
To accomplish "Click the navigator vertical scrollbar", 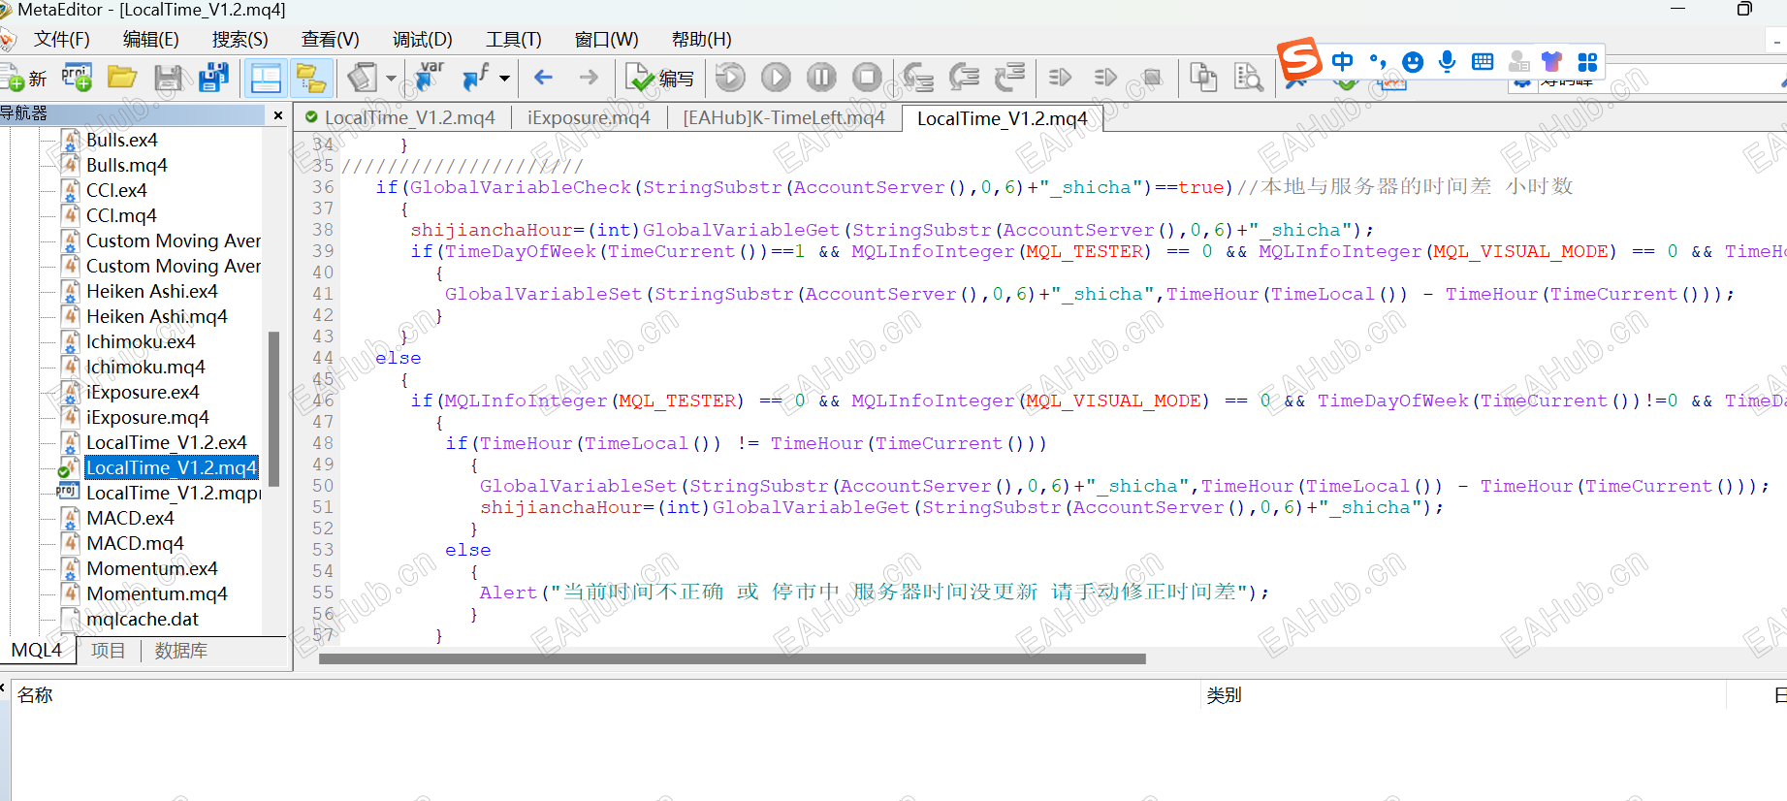I will click(273, 408).
